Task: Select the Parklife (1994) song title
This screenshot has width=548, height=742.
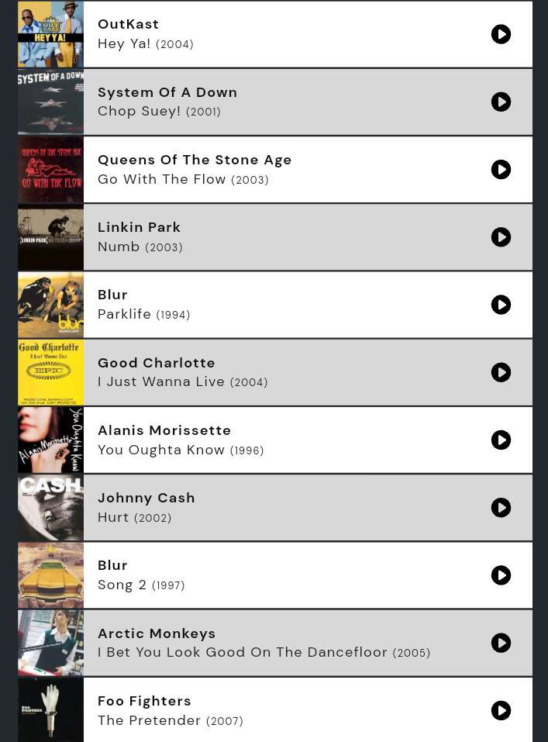Action: pyautogui.click(x=144, y=314)
